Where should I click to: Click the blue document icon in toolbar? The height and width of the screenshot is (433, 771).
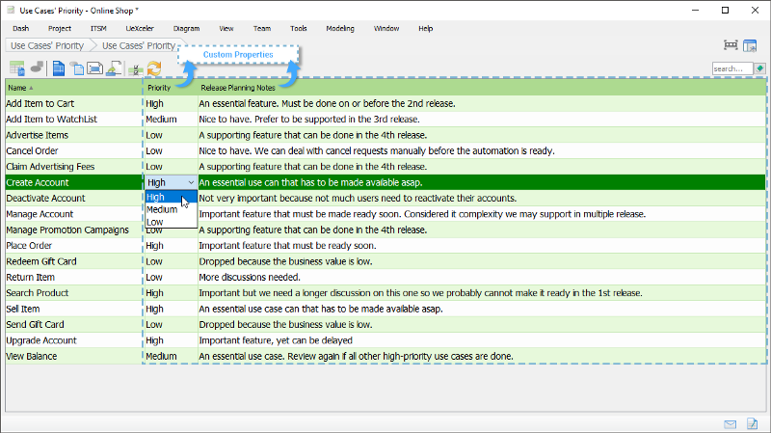click(59, 68)
